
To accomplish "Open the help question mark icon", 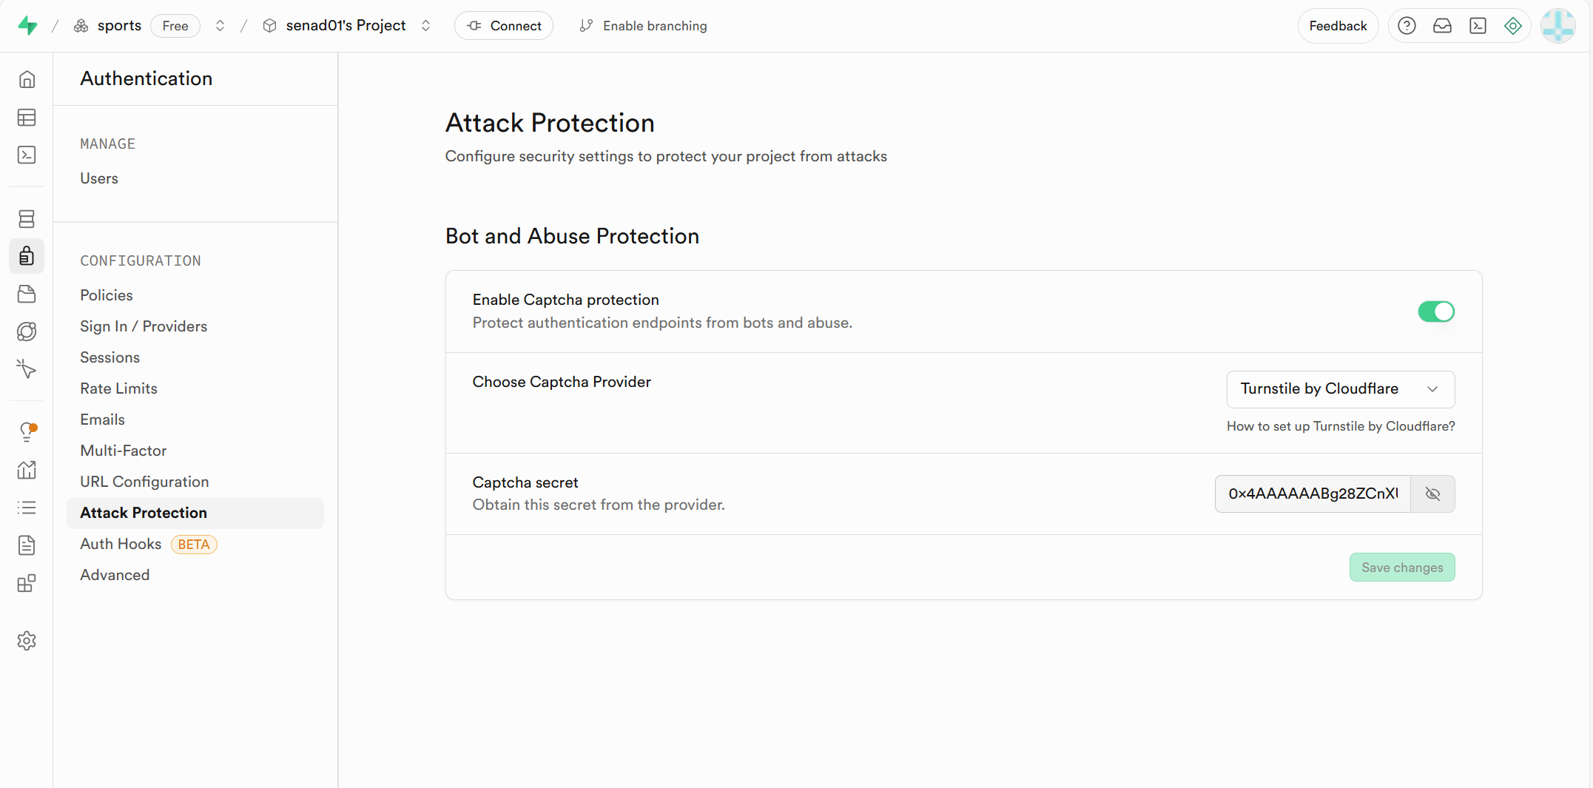I will [1407, 26].
